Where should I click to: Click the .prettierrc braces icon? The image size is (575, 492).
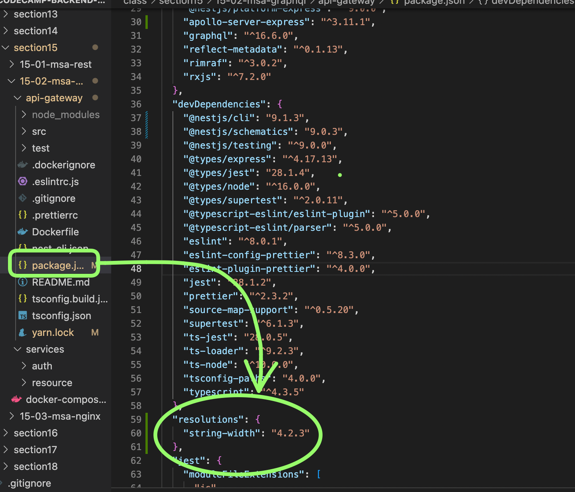point(23,215)
